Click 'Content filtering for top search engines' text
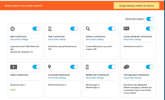 point(99,48)
